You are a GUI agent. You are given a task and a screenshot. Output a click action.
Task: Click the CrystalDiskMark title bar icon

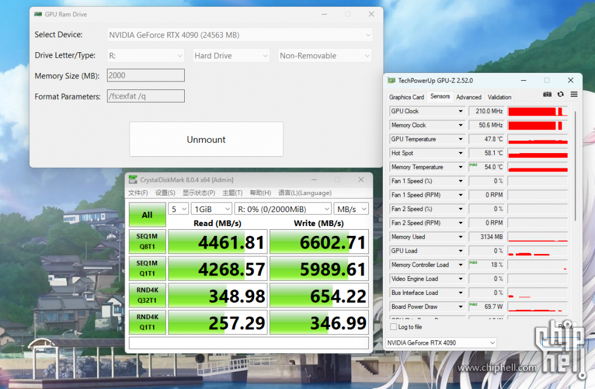[x=133, y=179]
